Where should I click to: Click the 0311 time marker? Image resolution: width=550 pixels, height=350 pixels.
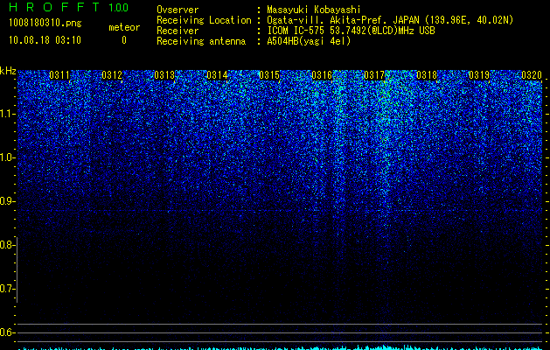(x=59, y=75)
